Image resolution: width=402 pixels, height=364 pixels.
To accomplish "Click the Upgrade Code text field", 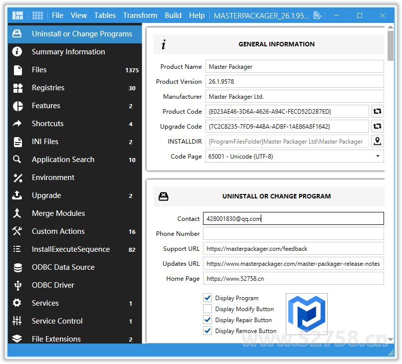I will pos(287,126).
